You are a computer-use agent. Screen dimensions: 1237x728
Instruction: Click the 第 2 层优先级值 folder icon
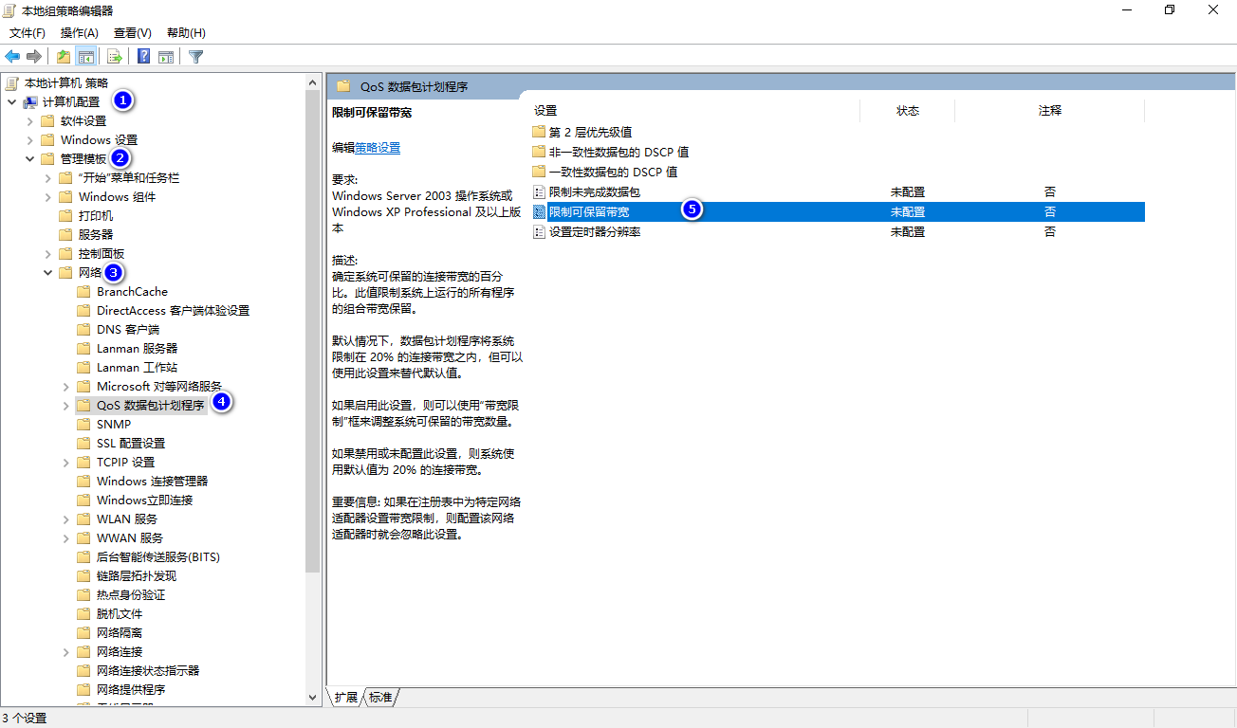tap(539, 132)
